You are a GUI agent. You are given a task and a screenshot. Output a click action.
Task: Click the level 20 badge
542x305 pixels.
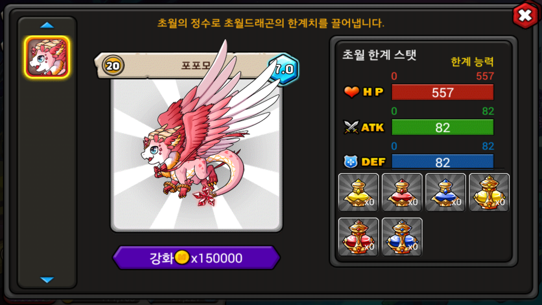tap(113, 66)
